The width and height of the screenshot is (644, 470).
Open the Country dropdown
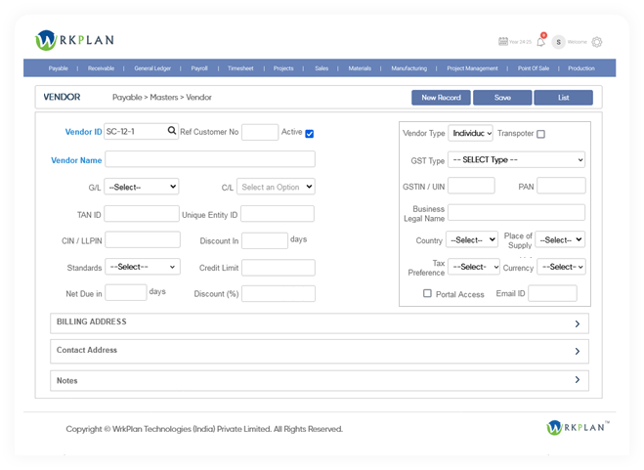pyautogui.click(x=472, y=240)
